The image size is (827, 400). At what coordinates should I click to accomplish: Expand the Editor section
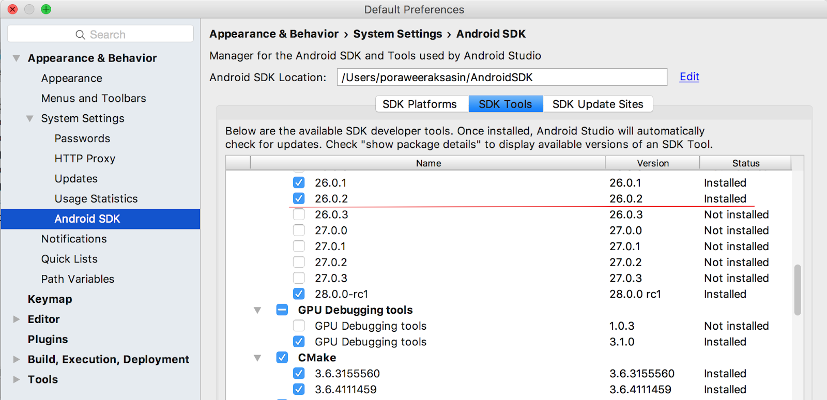[x=17, y=319]
